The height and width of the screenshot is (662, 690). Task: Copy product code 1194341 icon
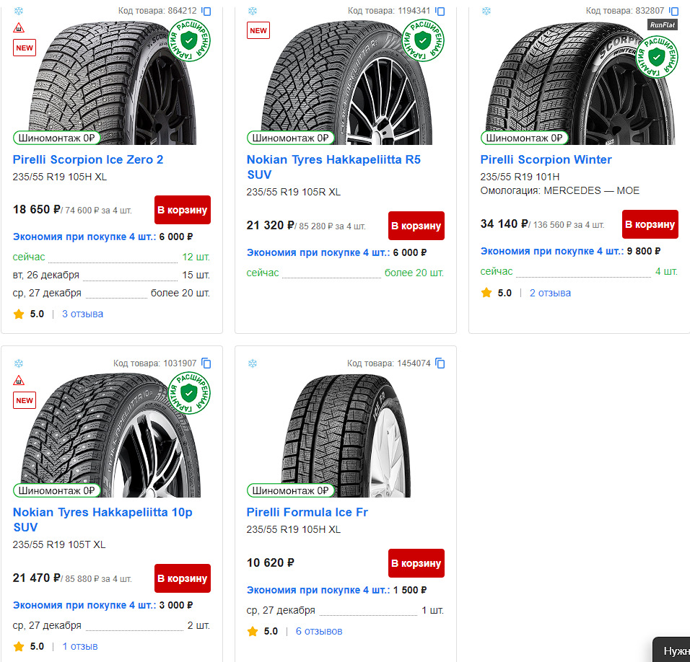coord(440,12)
